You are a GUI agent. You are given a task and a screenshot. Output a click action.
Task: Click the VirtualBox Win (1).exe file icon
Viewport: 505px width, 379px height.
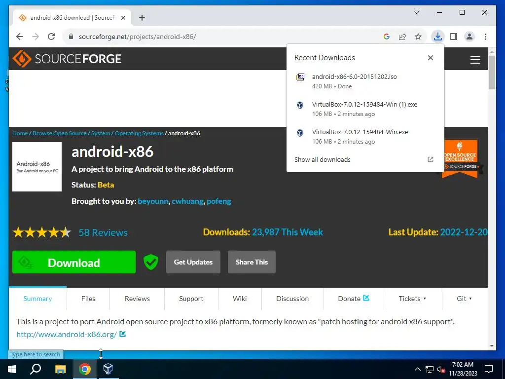(x=300, y=105)
